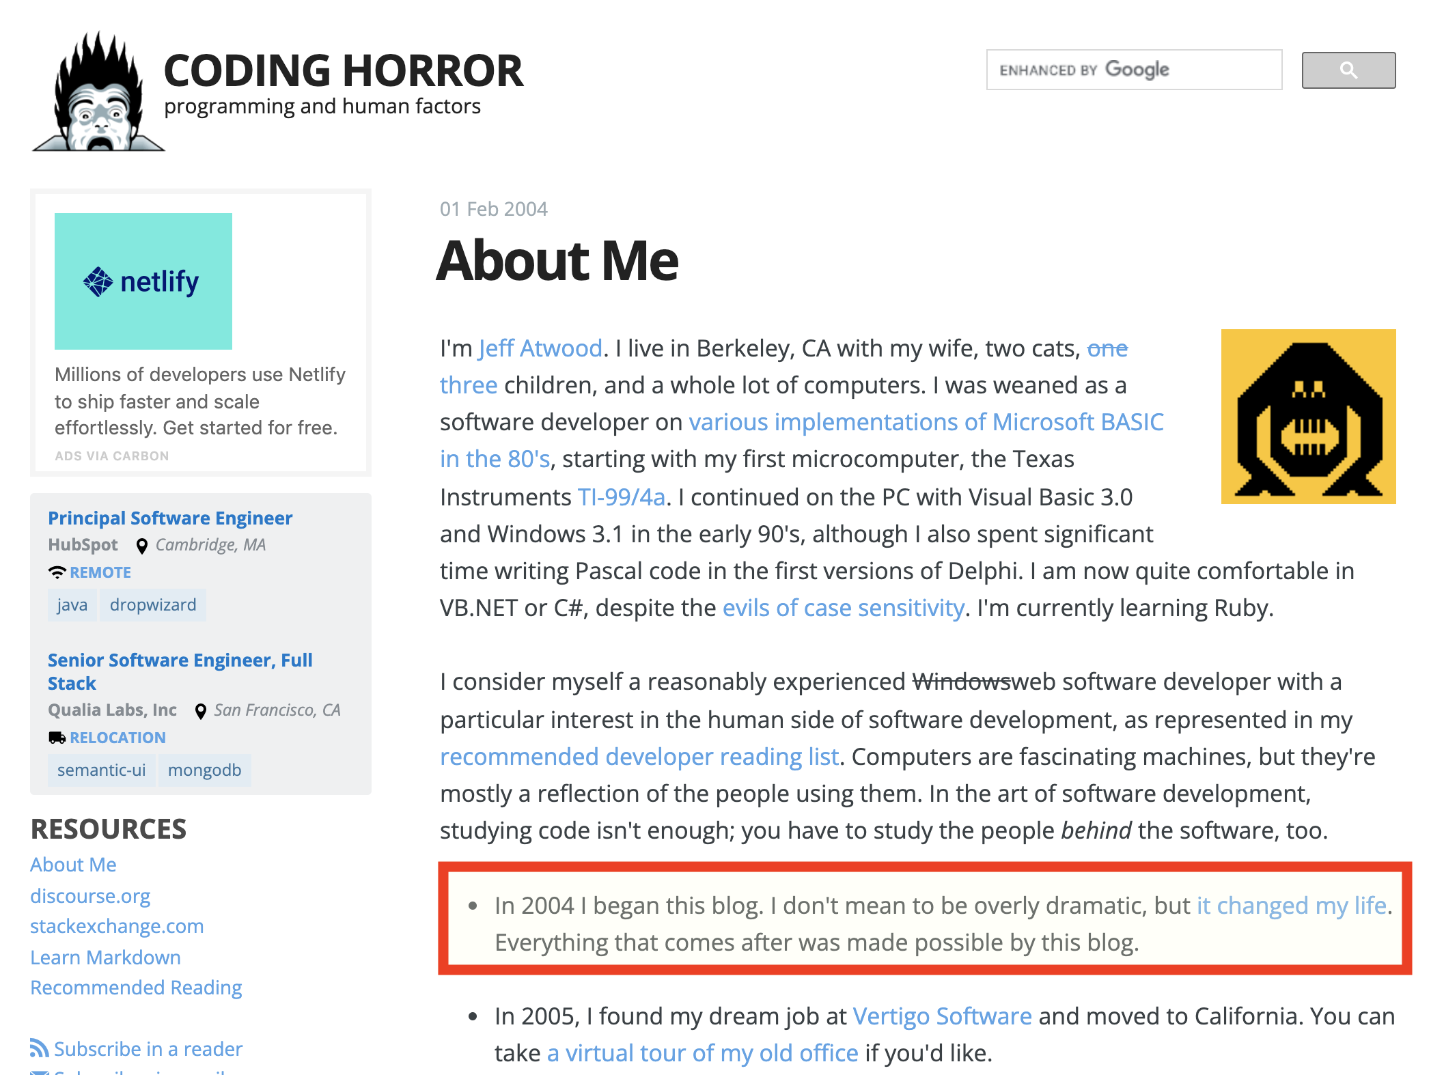Open the Principal Software Engineer job listing
Screen dimensions: 1444x1075
coord(170,518)
